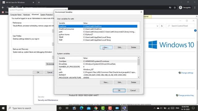Viewport: 198px width, 111px height.
Task: Open Computer Name tab in System Properties
Action: 16,15
